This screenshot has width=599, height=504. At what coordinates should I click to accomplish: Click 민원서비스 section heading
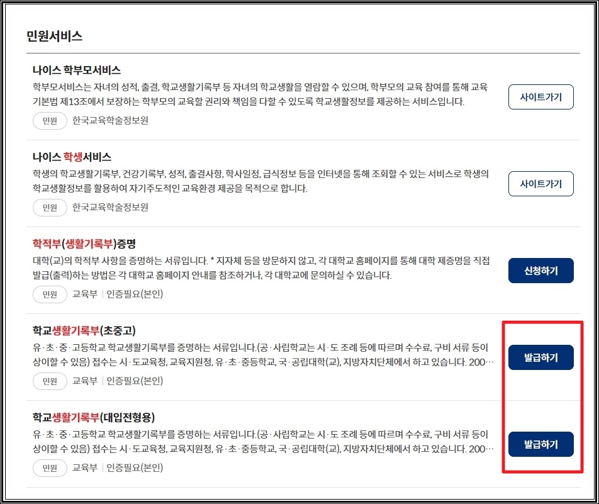pyautogui.click(x=54, y=36)
